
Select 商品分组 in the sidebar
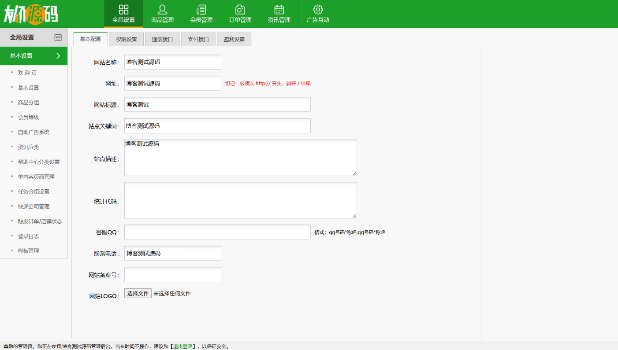[28, 103]
